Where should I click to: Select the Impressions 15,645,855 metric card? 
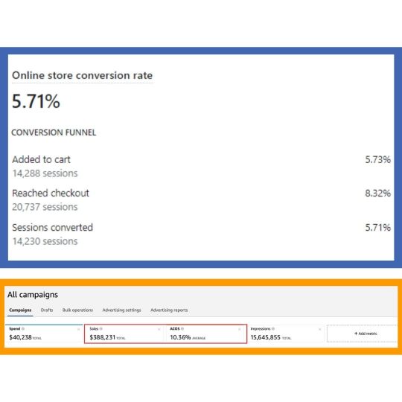(x=286, y=334)
